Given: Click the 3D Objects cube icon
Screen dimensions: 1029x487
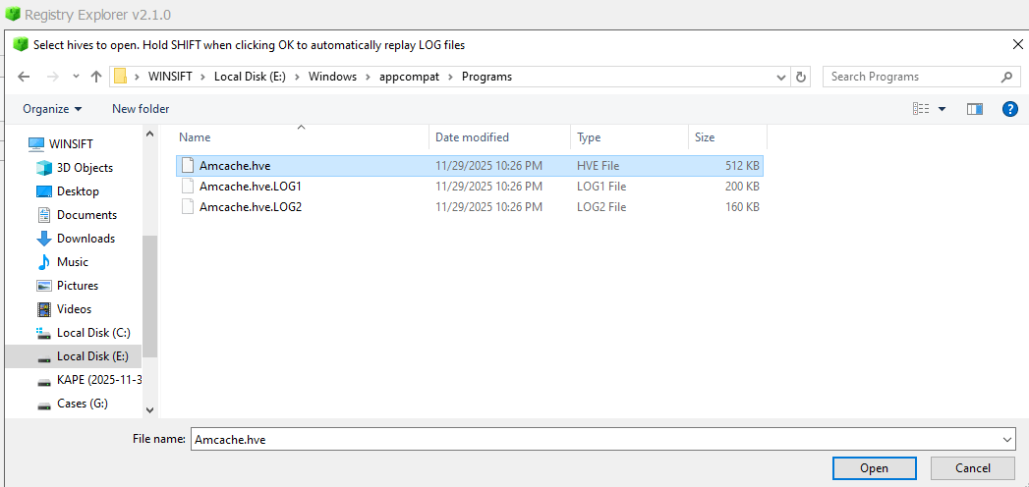Looking at the screenshot, I should pyautogui.click(x=44, y=168).
